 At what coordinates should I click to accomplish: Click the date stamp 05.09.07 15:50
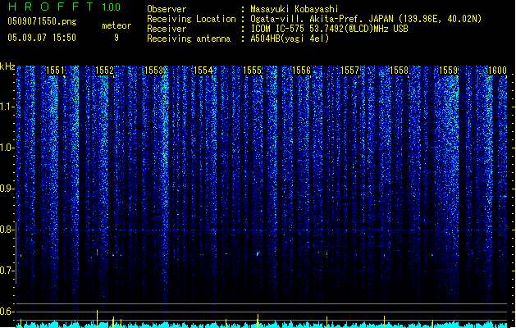tap(42, 38)
